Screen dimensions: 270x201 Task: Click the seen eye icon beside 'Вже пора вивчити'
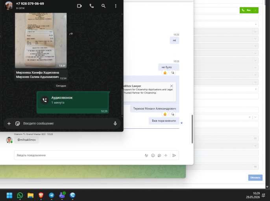181,123
